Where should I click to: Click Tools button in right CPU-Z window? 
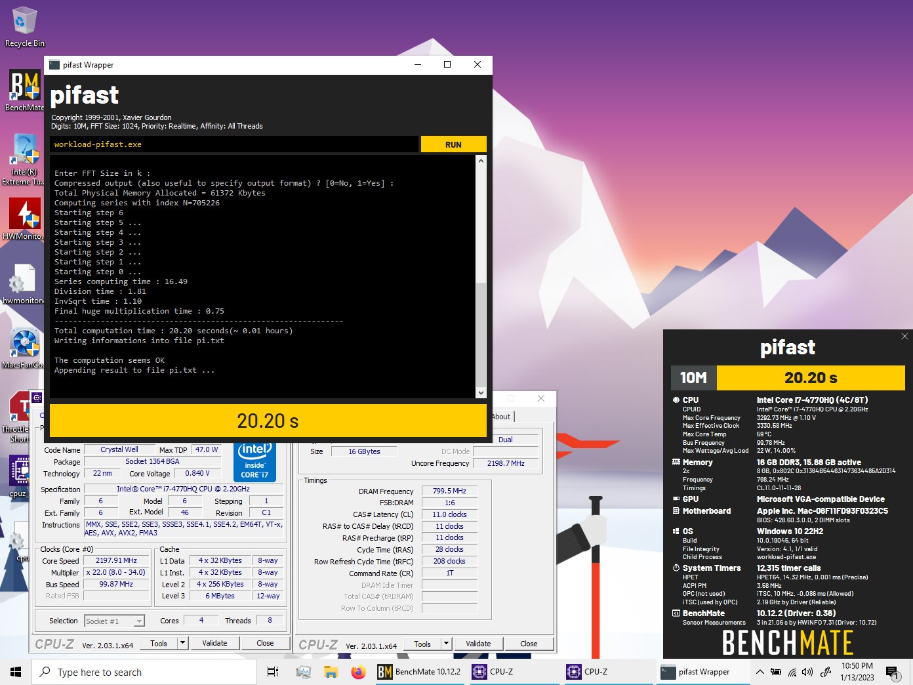422,644
